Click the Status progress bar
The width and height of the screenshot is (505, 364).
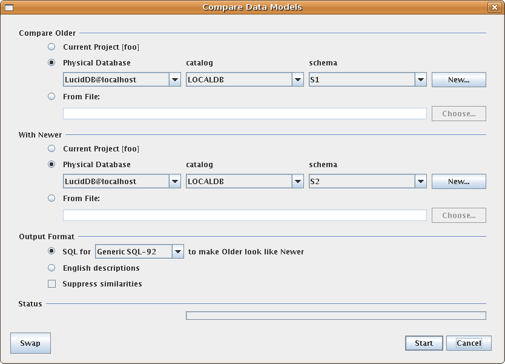click(x=336, y=316)
